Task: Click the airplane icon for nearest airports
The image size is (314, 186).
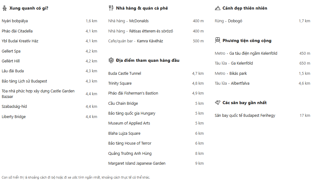Action: coord(217,103)
